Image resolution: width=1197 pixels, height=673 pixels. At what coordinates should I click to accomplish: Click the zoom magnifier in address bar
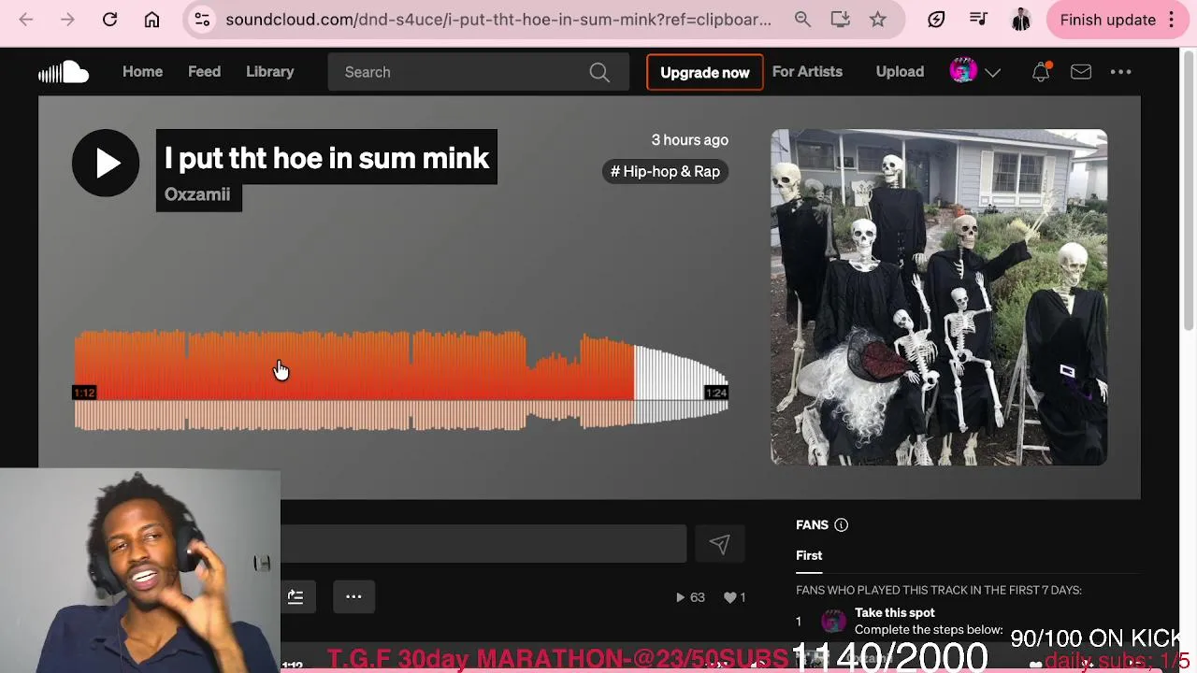point(802,20)
